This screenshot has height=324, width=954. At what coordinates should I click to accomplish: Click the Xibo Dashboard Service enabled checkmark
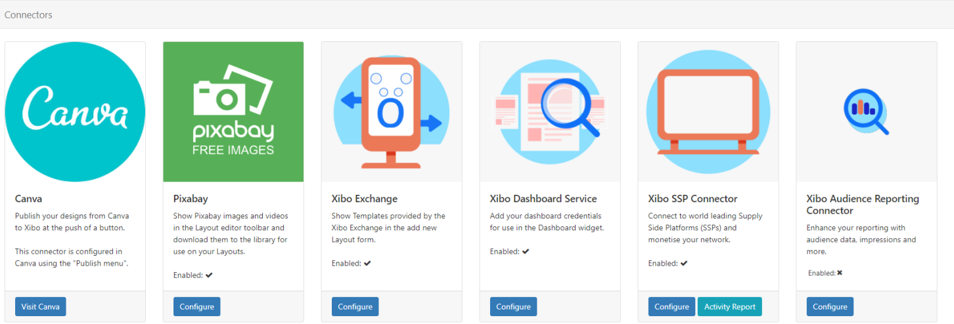point(526,252)
